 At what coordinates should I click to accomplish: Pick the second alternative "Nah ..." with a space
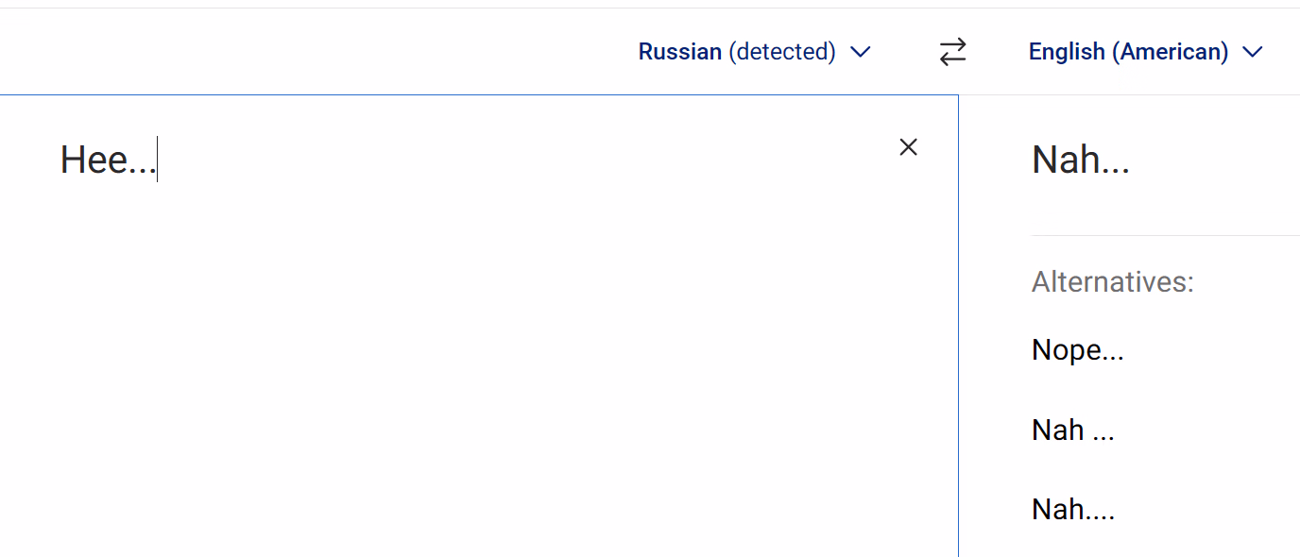(1072, 430)
